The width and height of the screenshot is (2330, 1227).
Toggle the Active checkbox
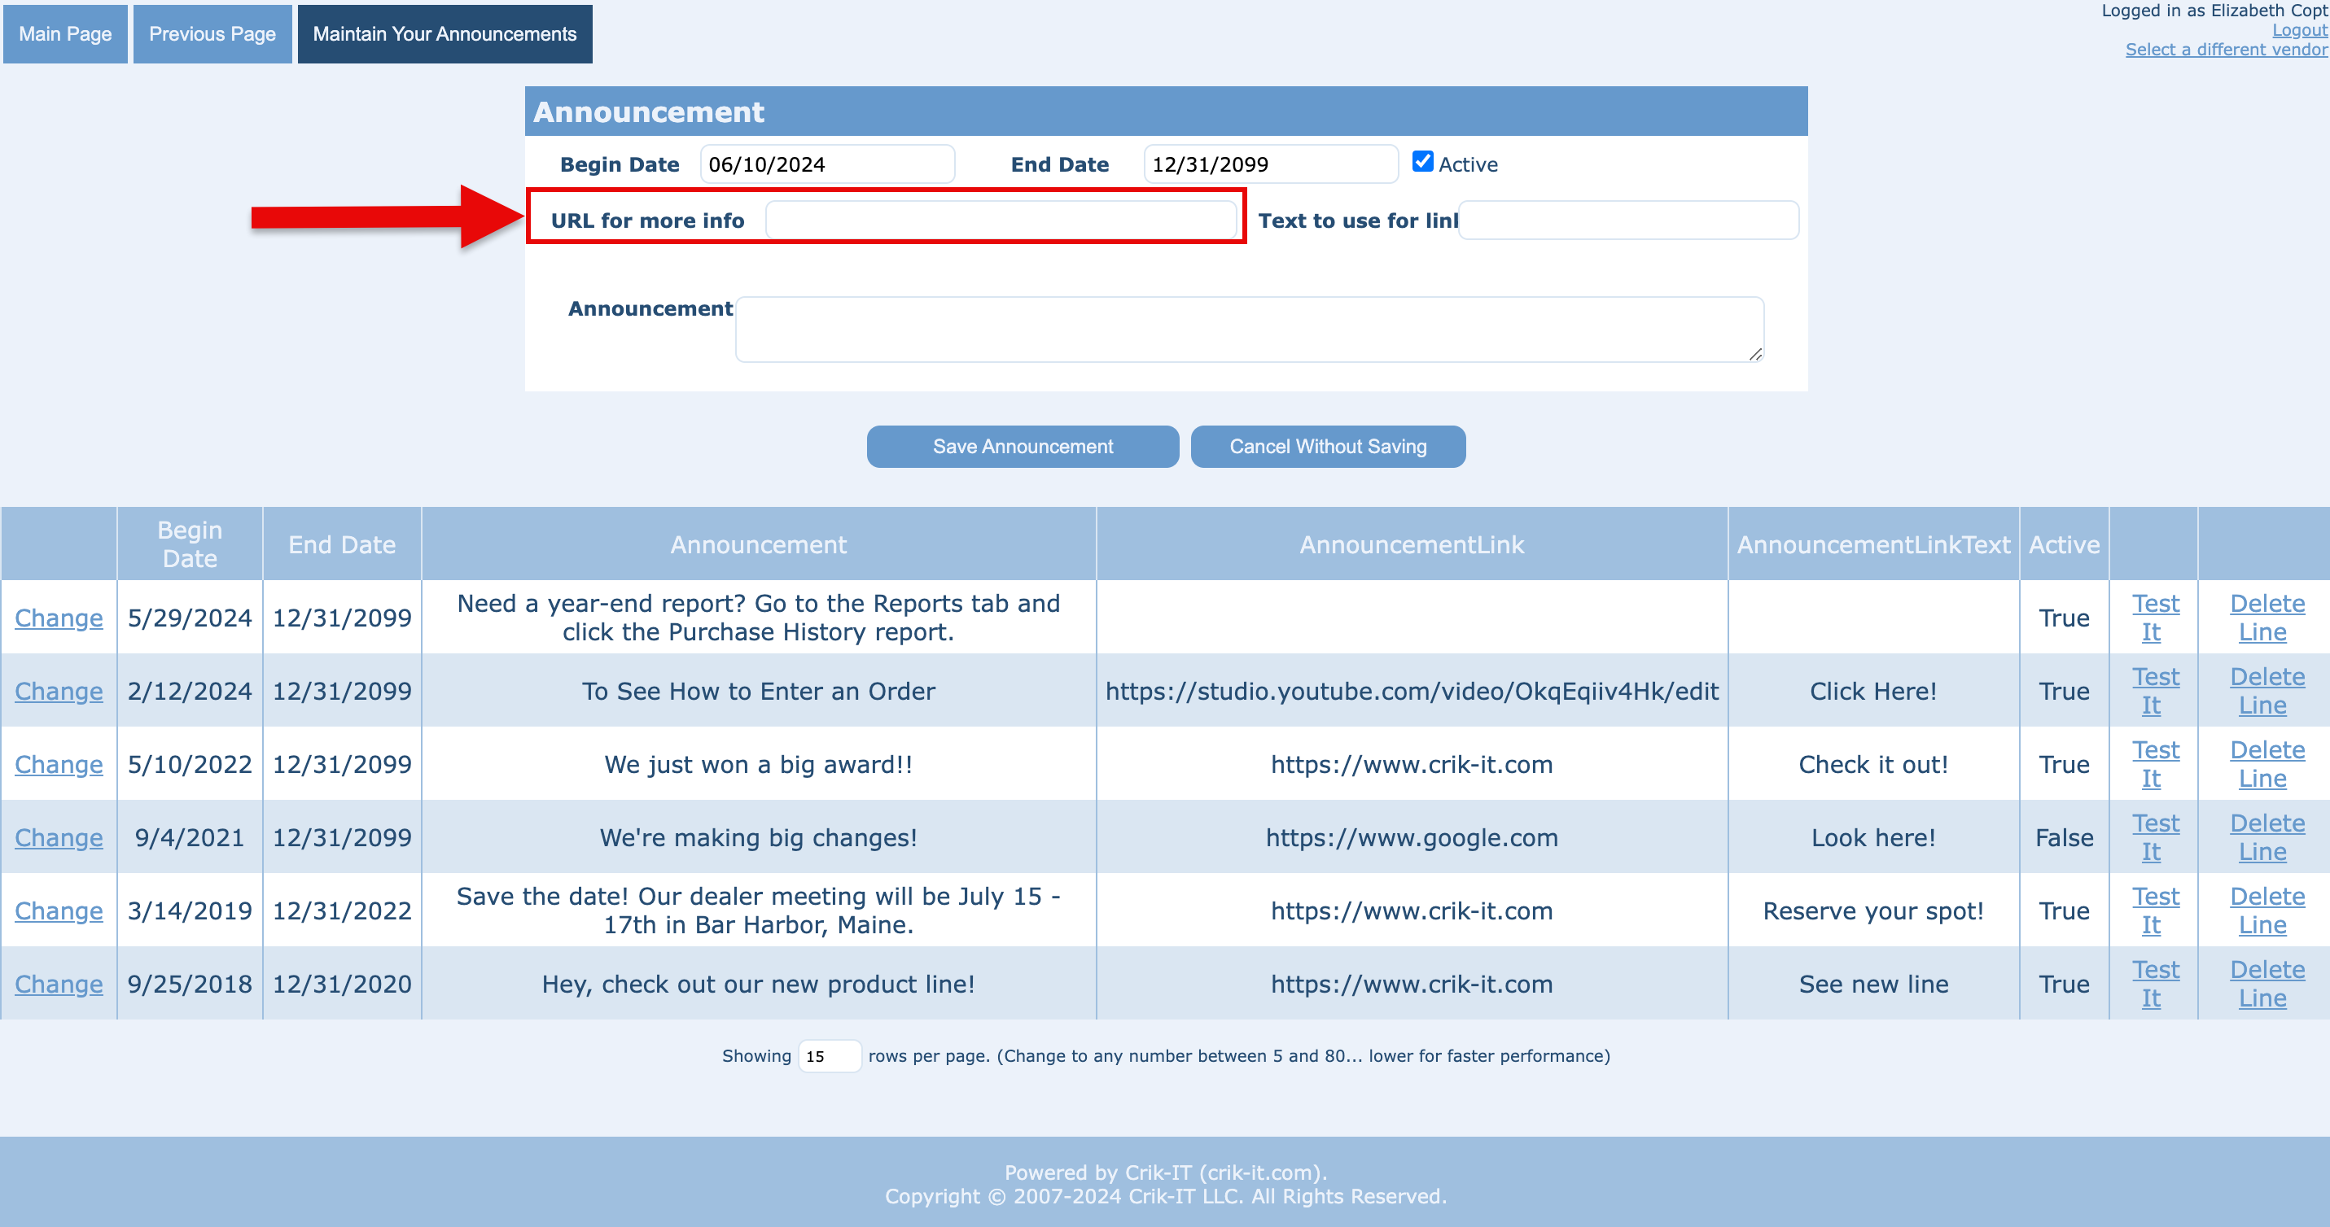pyautogui.click(x=1422, y=162)
